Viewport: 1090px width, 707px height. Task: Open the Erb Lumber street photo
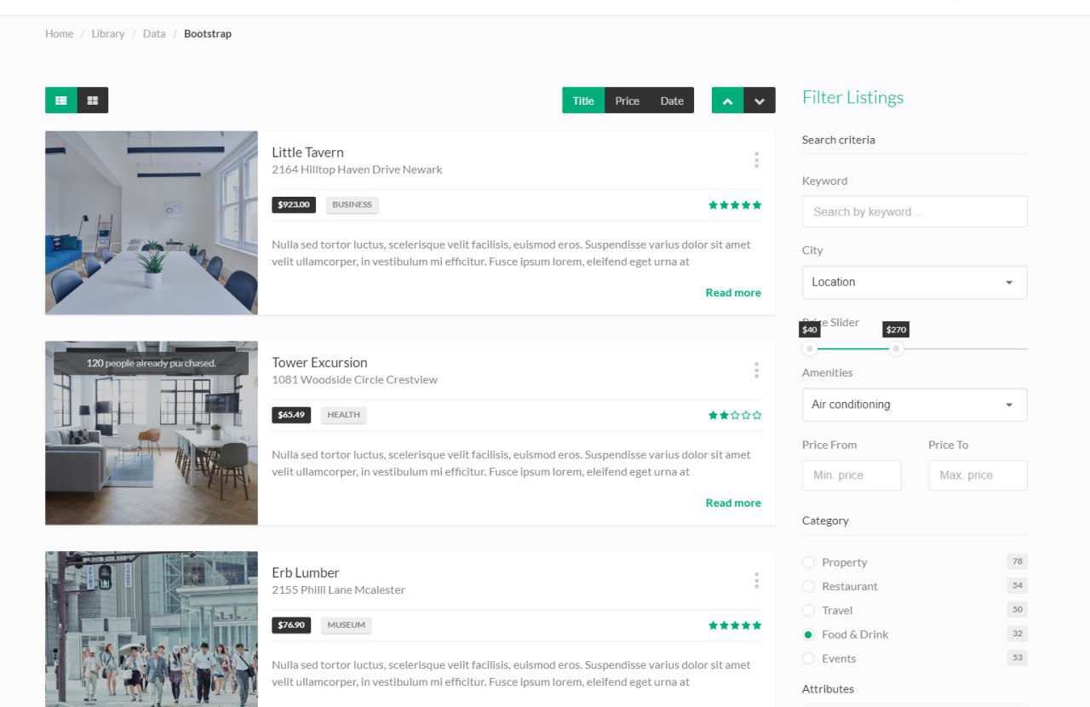152,629
